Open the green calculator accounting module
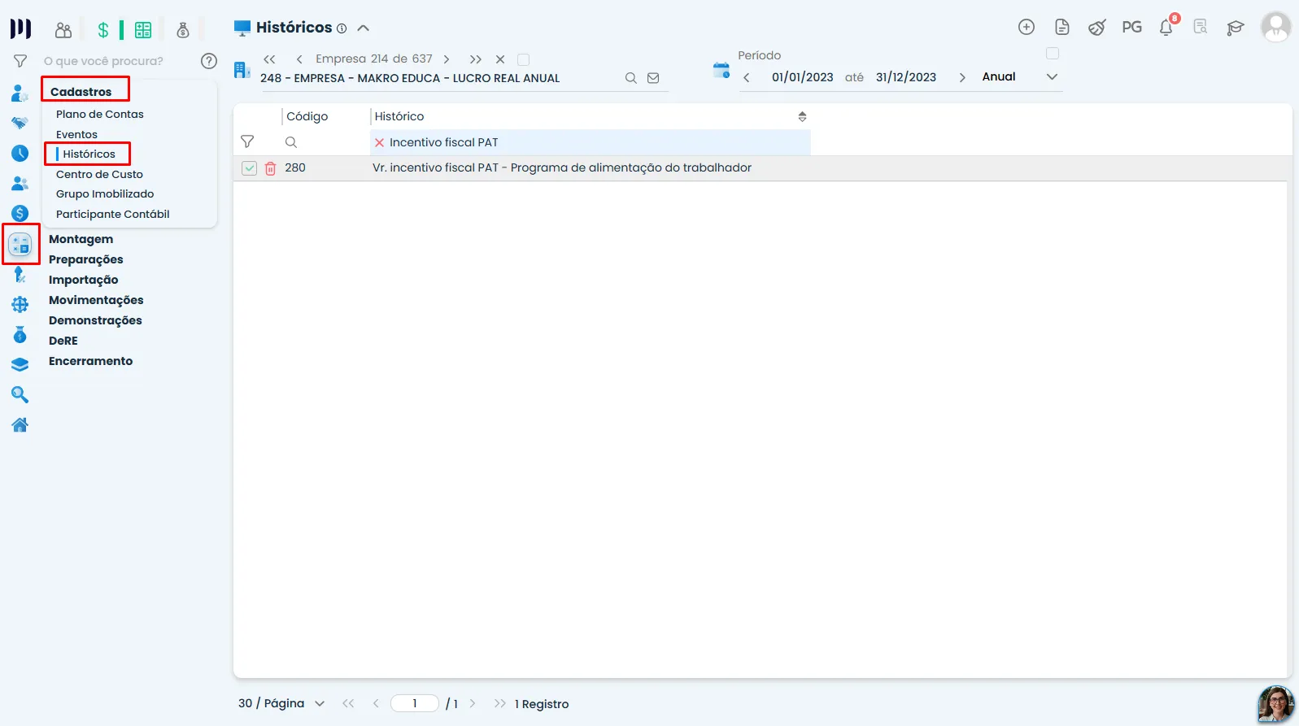1299x726 pixels. pos(143,31)
